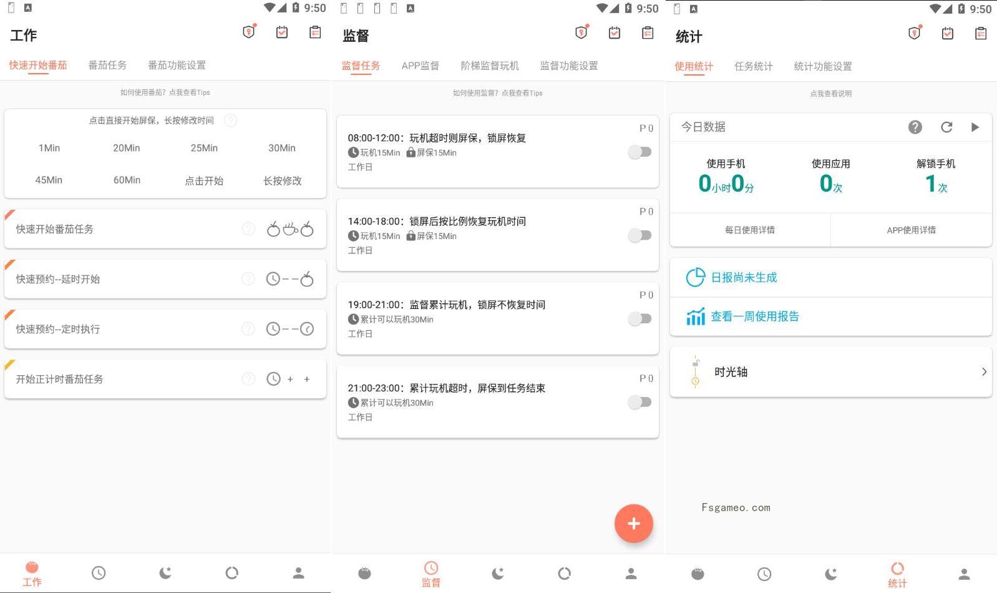Tap profile nav icon in 工作 screen bottom bar
The image size is (997, 593).
coord(298,573)
